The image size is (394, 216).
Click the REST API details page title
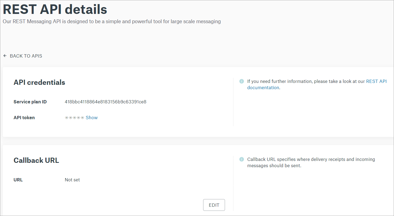point(55,9)
